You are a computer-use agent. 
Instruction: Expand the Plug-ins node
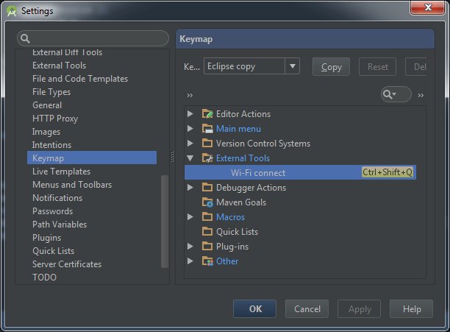click(x=190, y=246)
